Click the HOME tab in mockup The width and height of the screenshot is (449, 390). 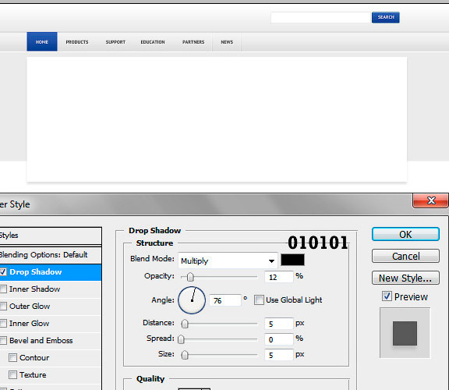(x=42, y=41)
